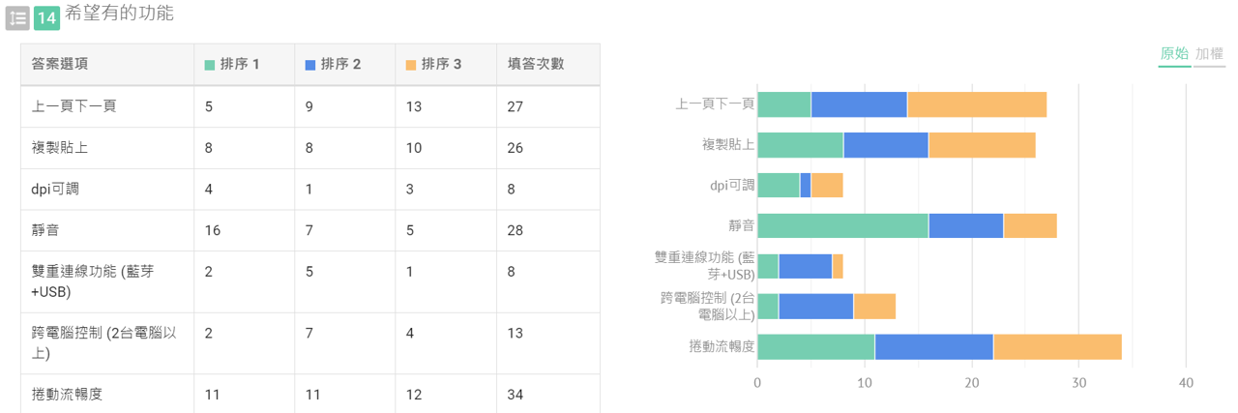Click the 靜音 row in the table
Viewport: 1238px width, 413px height.
[x=44, y=230]
